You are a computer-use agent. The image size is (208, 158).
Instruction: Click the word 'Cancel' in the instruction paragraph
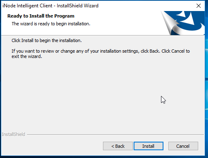tap(178, 51)
